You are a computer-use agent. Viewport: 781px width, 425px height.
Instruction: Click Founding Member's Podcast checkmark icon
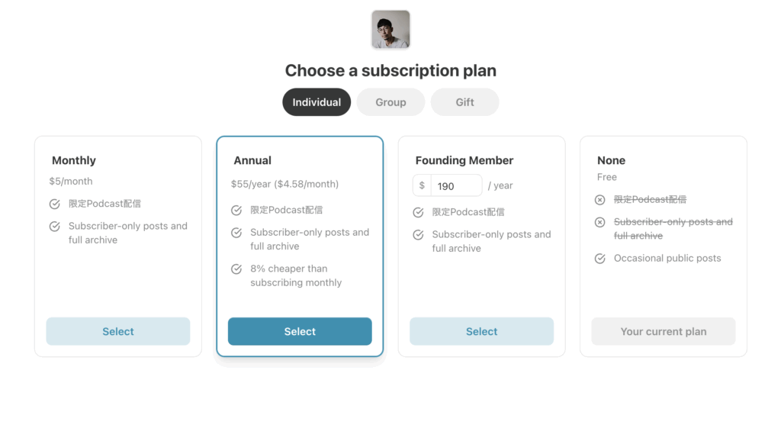(x=418, y=213)
